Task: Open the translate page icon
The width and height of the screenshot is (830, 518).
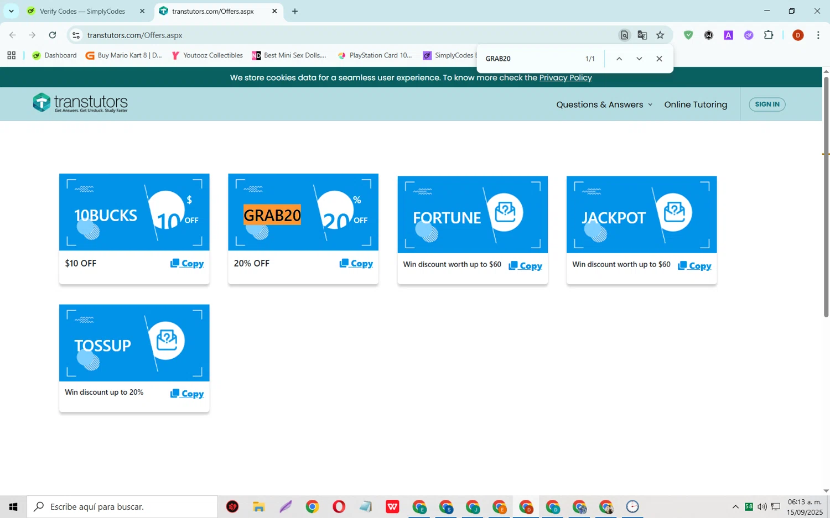Action: pos(642,35)
